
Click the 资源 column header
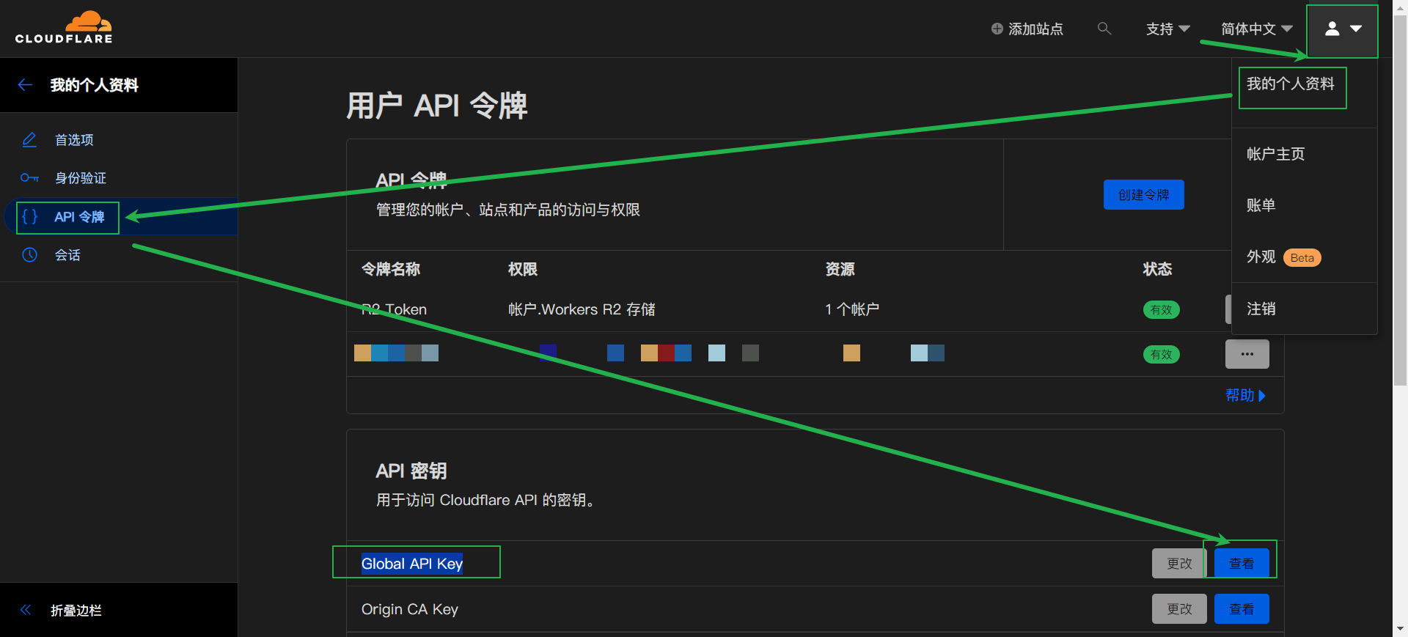coord(840,269)
